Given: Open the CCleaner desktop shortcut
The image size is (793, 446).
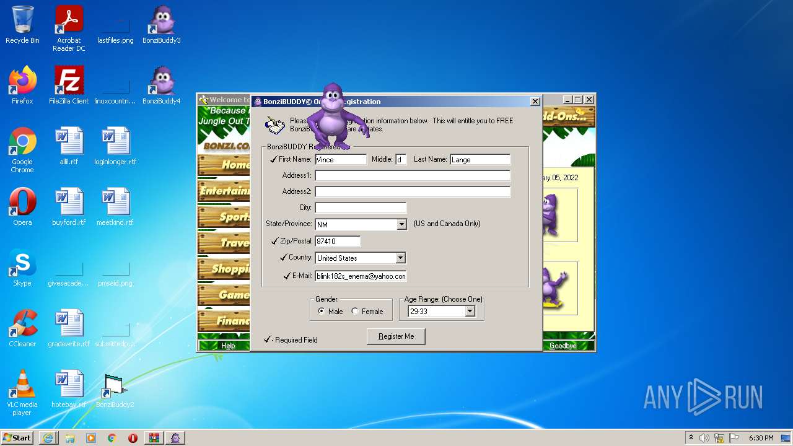Looking at the screenshot, I should click(22, 328).
